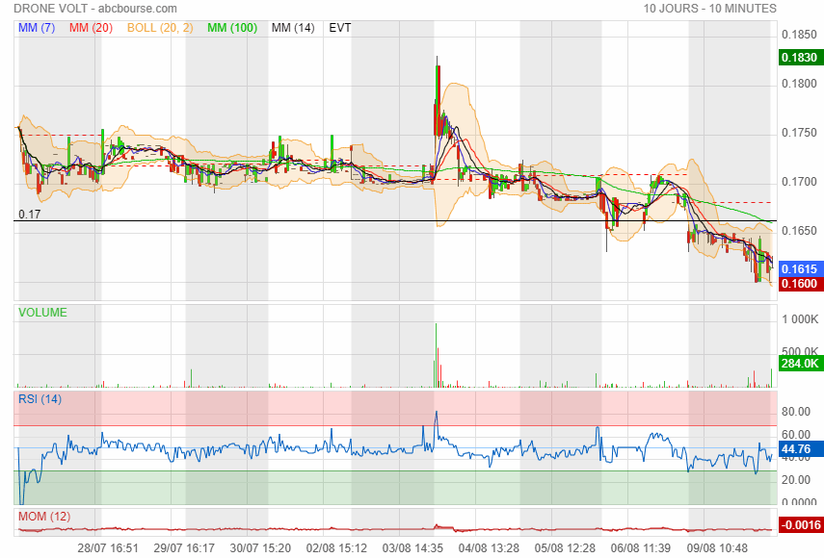Click the MM (7) legend label
Viewport: 824px width, 558px height.
pyautogui.click(x=37, y=28)
